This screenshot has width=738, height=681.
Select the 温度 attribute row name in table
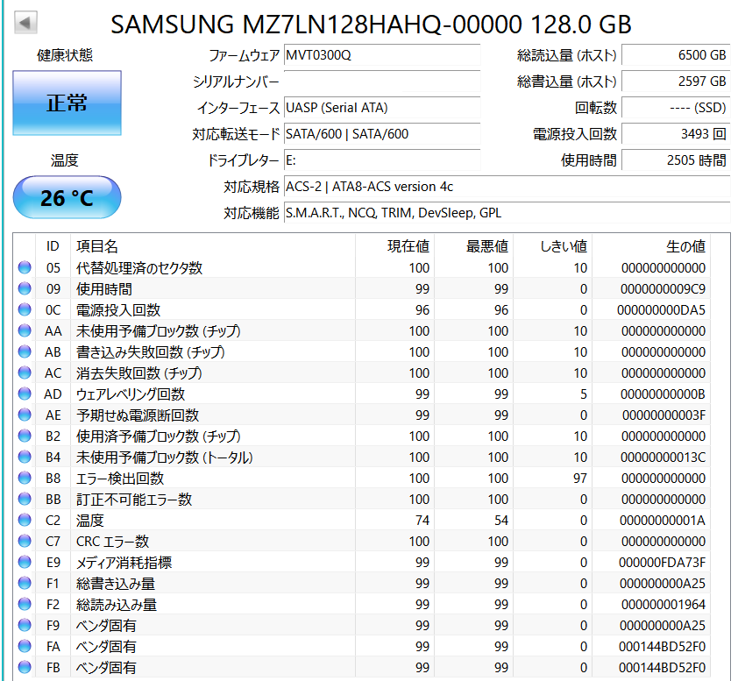coord(90,521)
